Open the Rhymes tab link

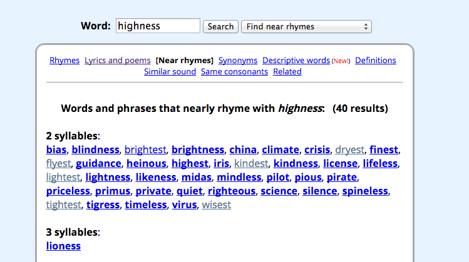(x=64, y=60)
